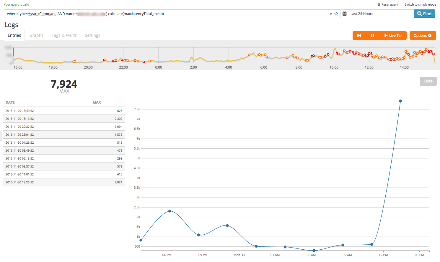
Task: Switch to Tags & Alerts tab
Action: tap(64, 35)
